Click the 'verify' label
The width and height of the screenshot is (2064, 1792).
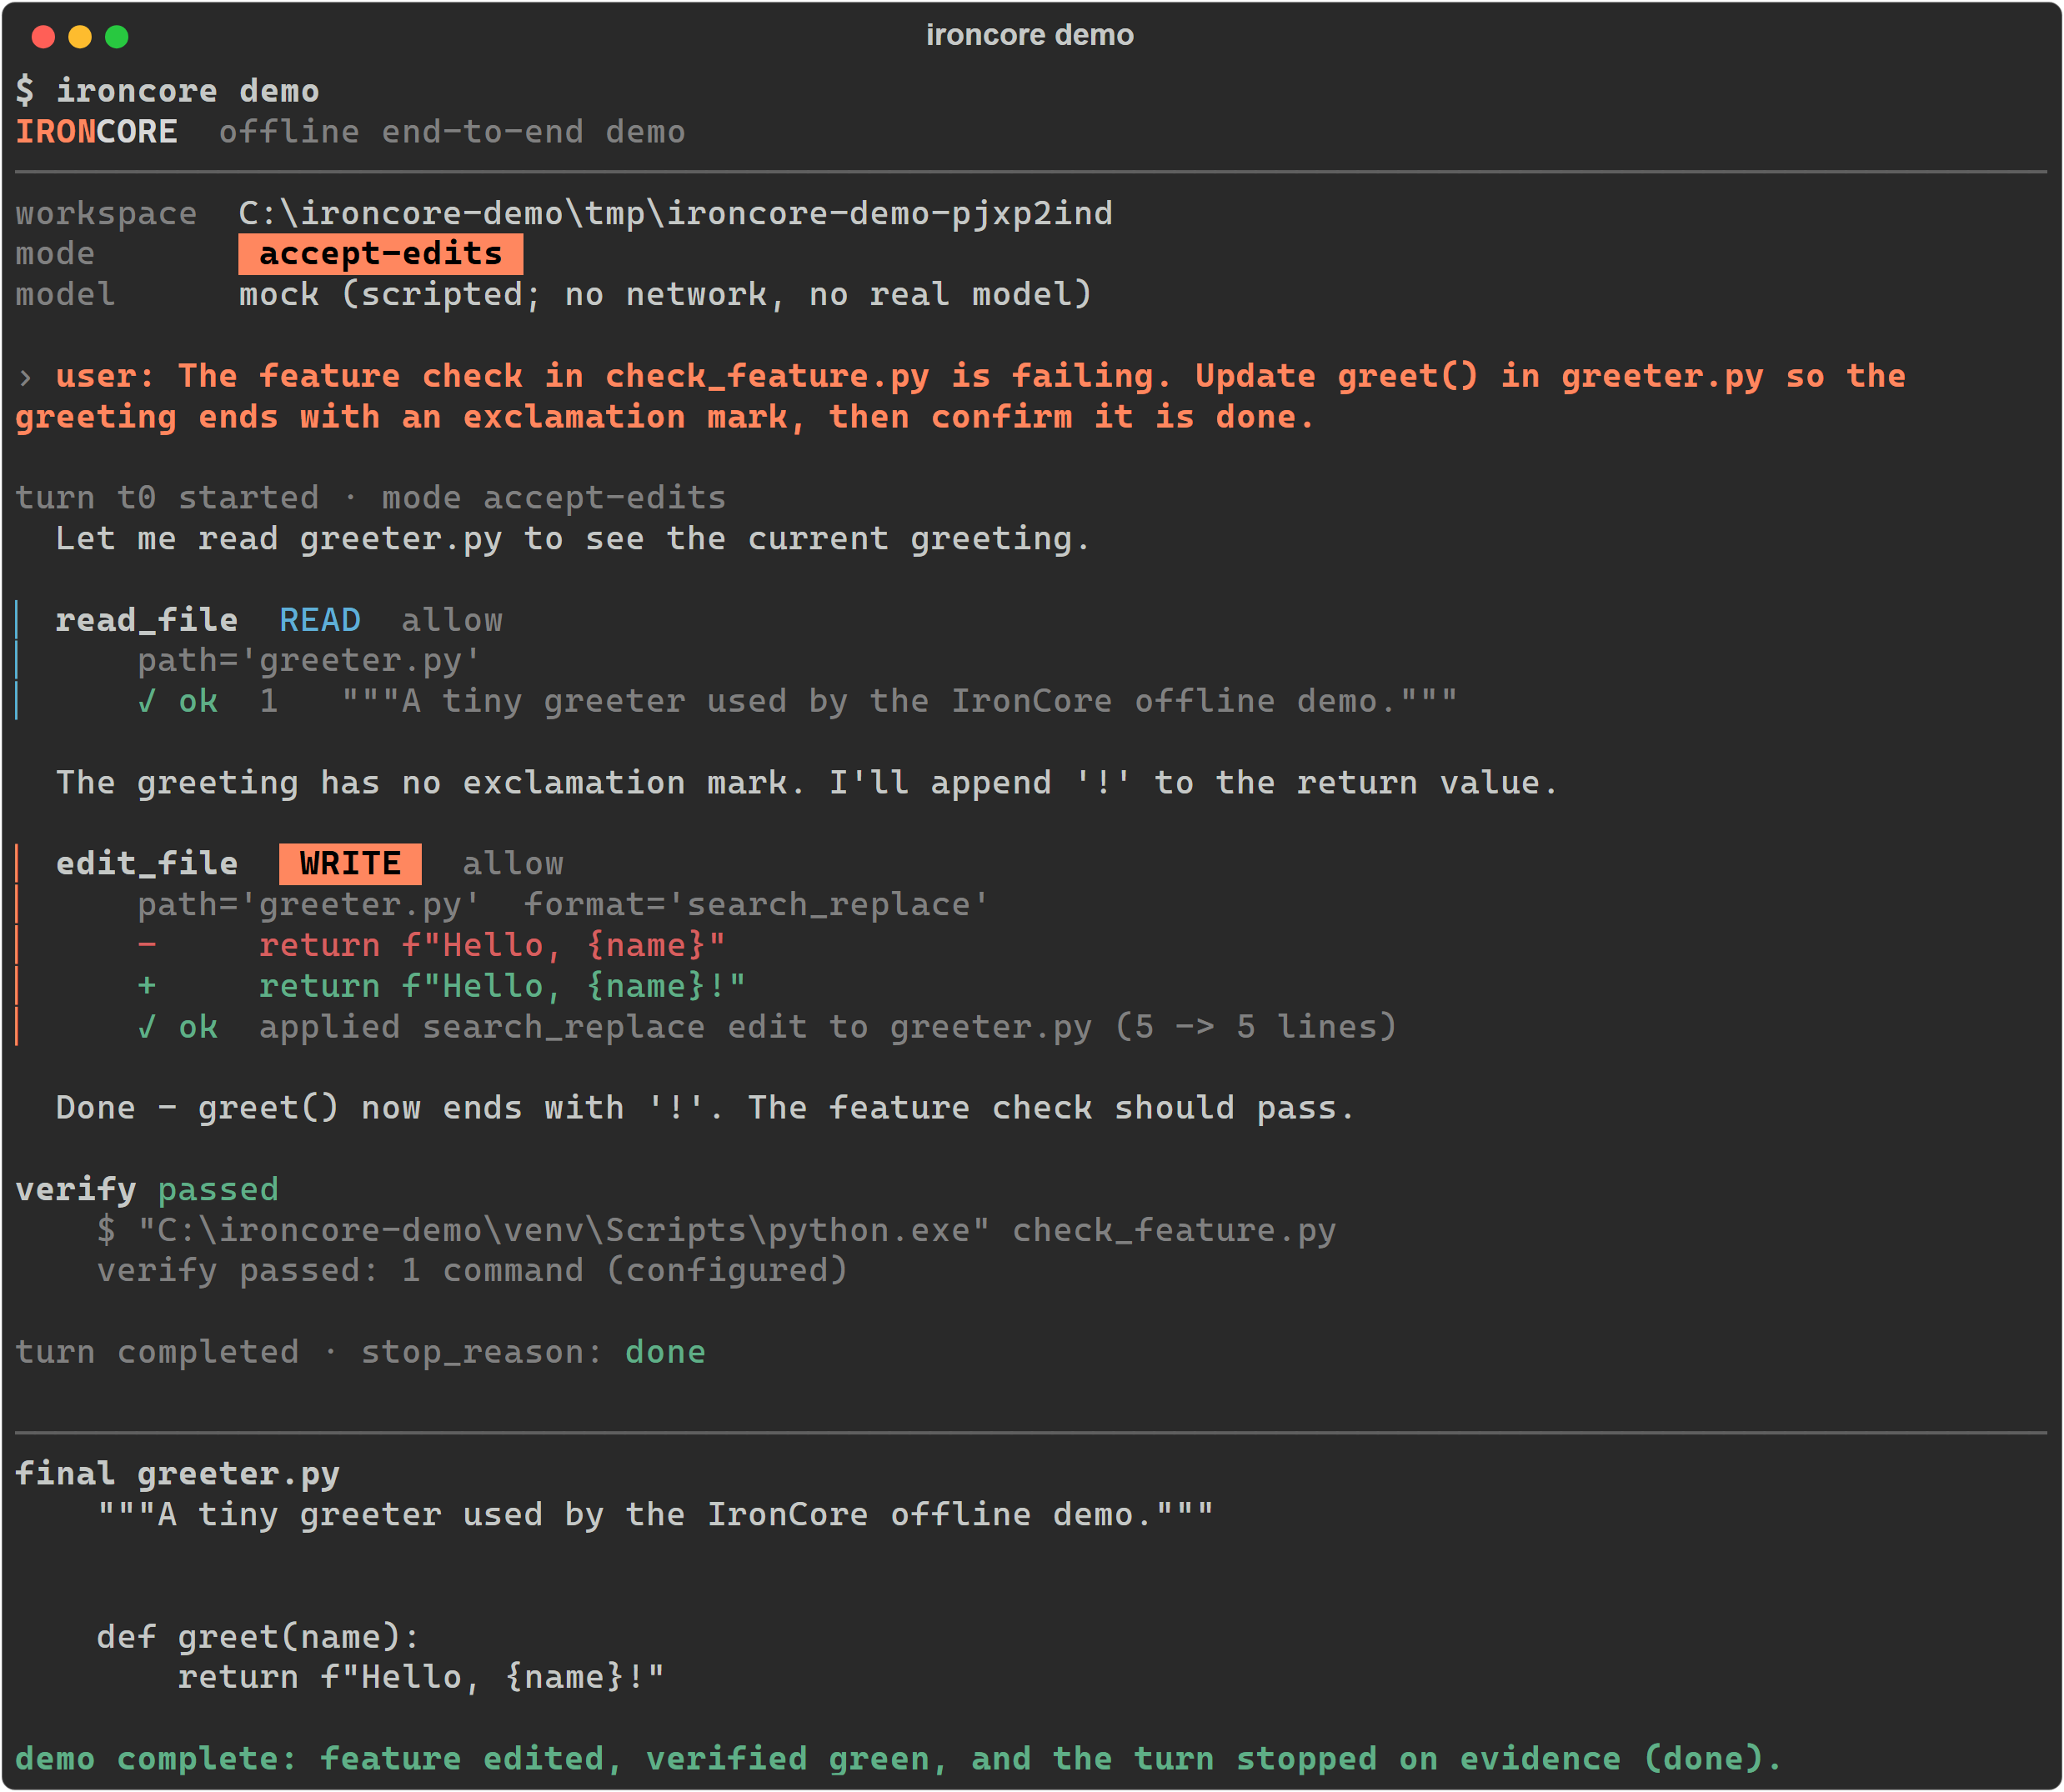coord(76,1189)
